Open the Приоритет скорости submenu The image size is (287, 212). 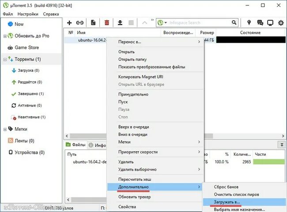click(x=155, y=152)
